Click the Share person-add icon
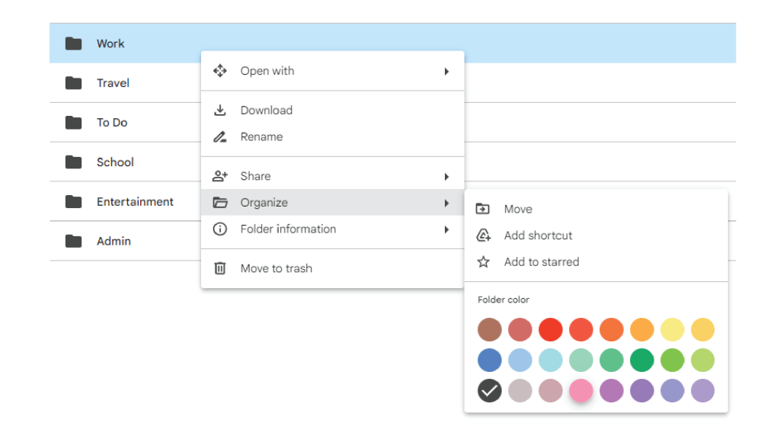This screenshot has width=780, height=439. point(220,175)
